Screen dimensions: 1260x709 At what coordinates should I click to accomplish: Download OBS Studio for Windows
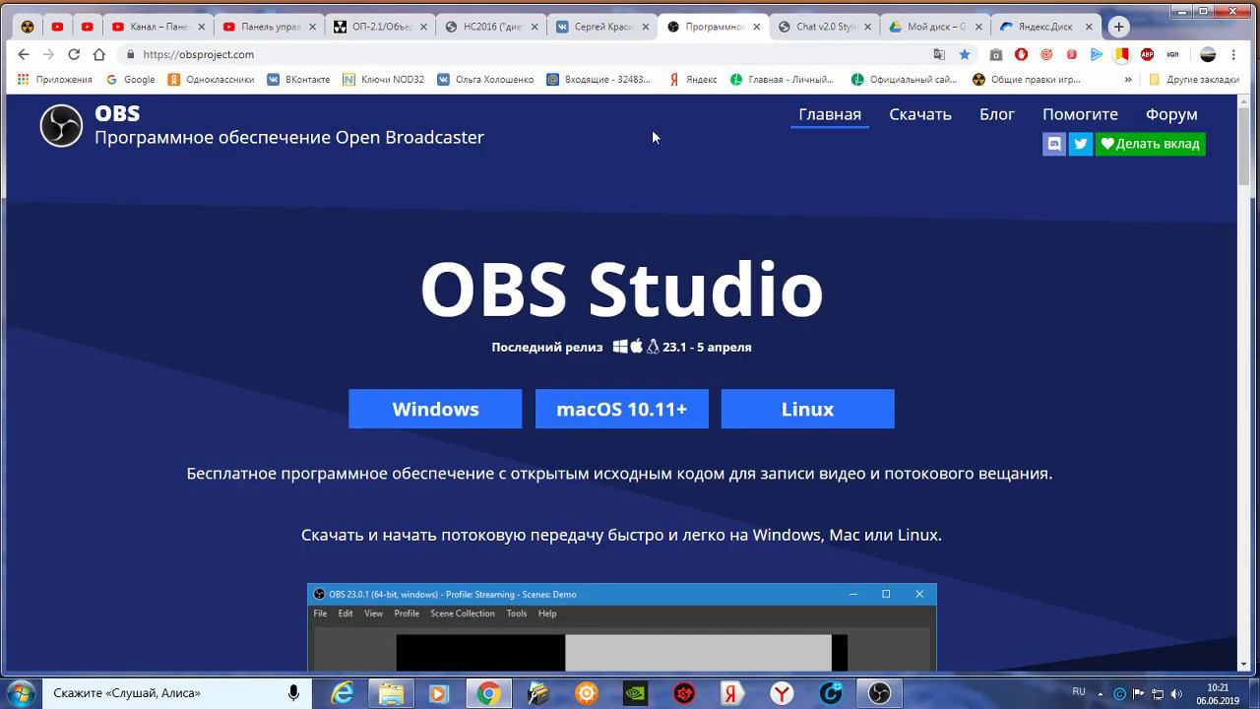tap(435, 409)
